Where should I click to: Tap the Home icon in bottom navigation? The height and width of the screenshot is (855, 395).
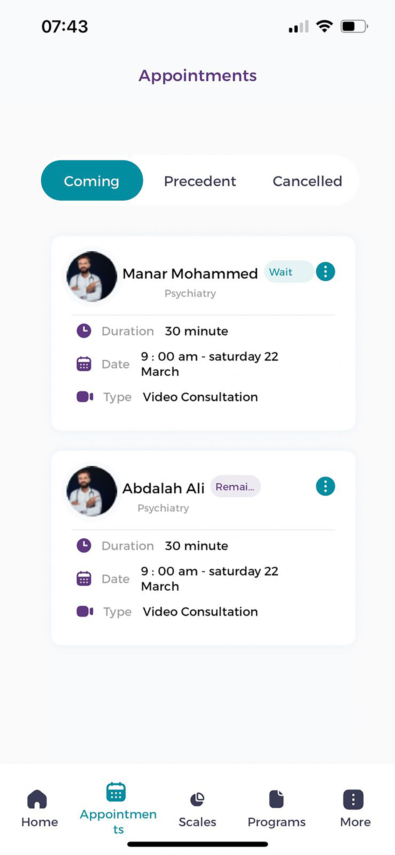37,799
